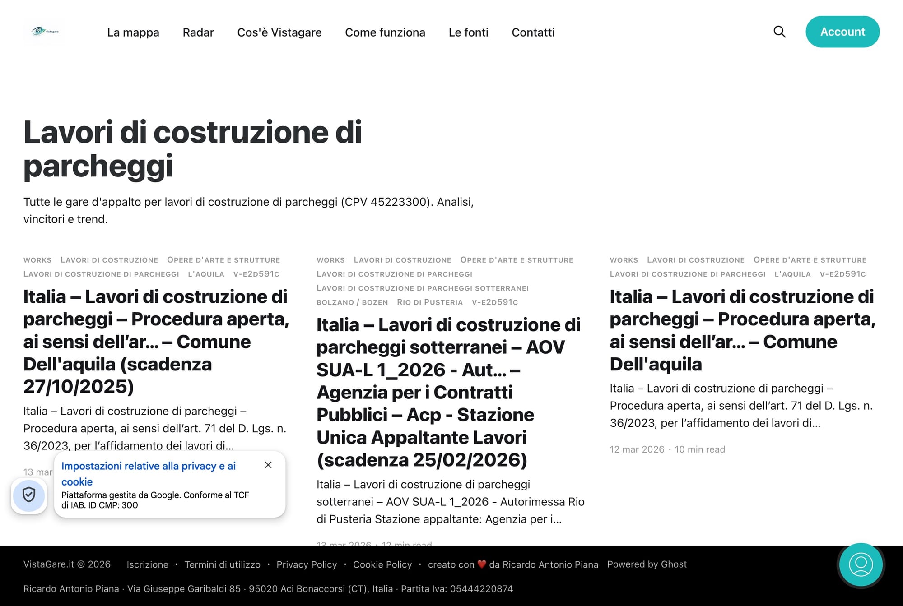This screenshot has height=606, width=903.
Task: Open Cos'è Vistagare page
Action: (x=279, y=32)
